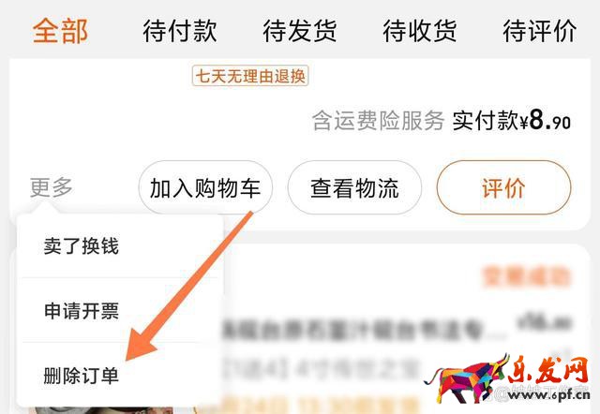Select 申请开票 in the popup menu

click(x=82, y=310)
